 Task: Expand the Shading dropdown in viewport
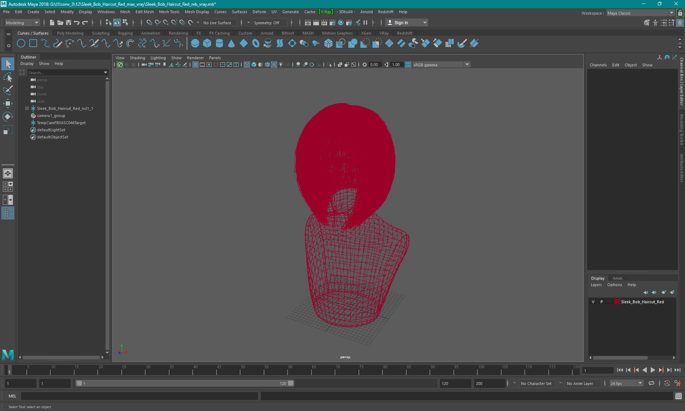coord(137,58)
